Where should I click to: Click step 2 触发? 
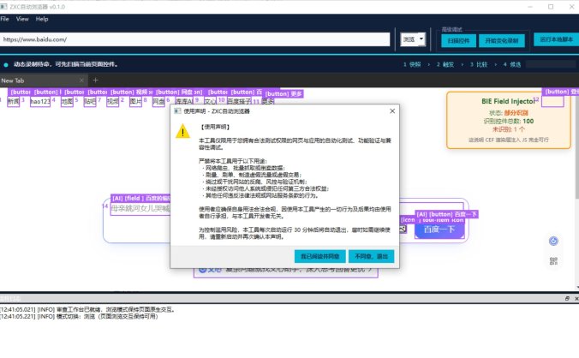tap(445, 64)
